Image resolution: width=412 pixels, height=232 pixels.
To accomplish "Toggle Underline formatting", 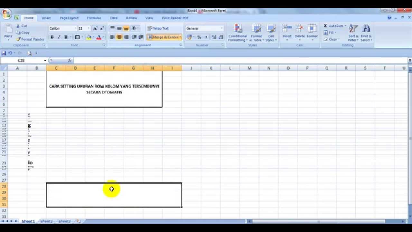I will click(x=66, y=37).
